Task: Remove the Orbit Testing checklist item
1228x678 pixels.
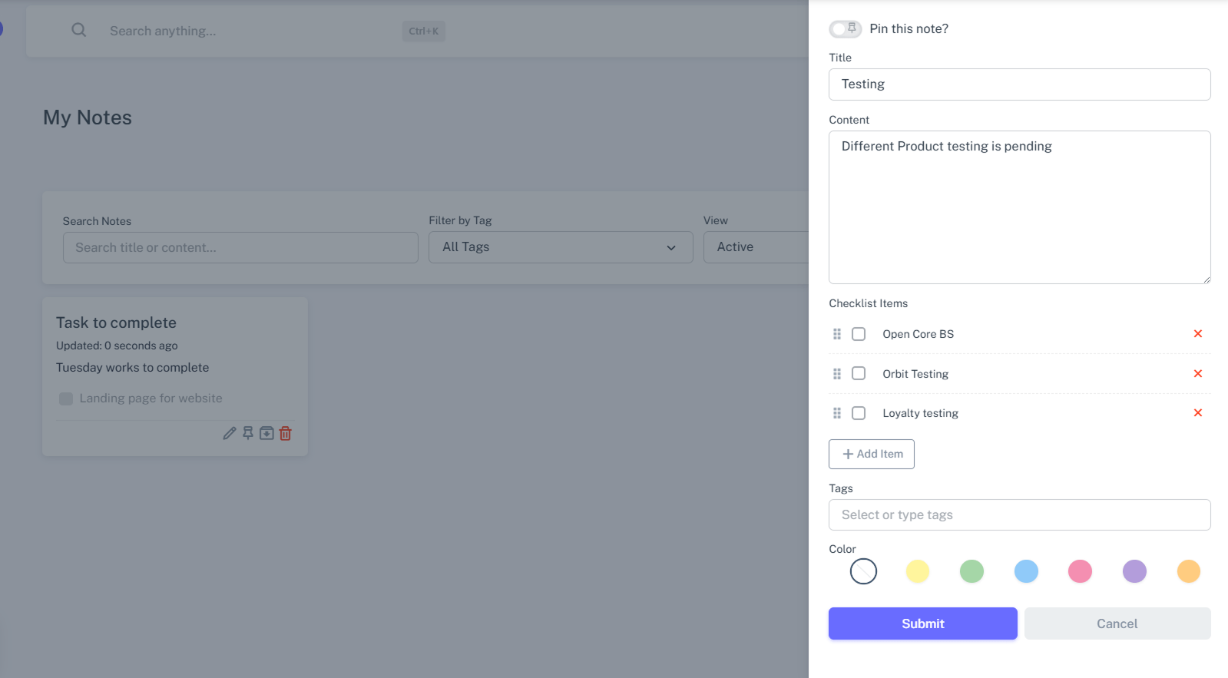Action: point(1197,374)
